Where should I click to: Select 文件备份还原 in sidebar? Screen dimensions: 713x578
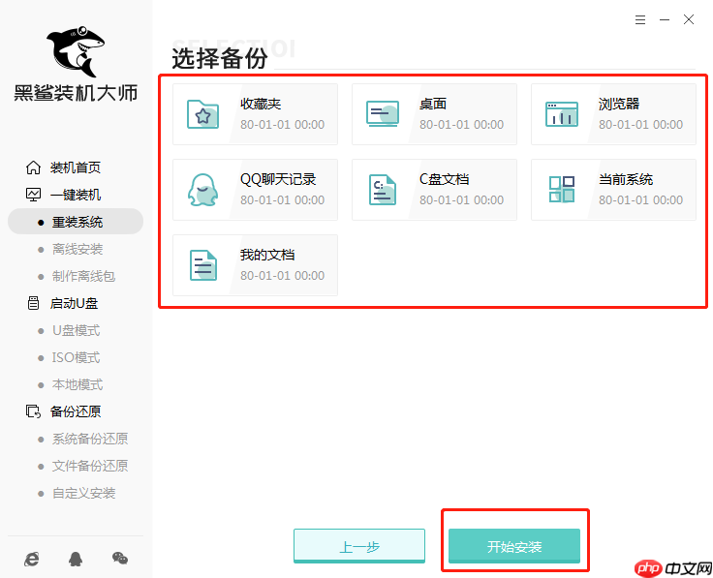click(90, 467)
